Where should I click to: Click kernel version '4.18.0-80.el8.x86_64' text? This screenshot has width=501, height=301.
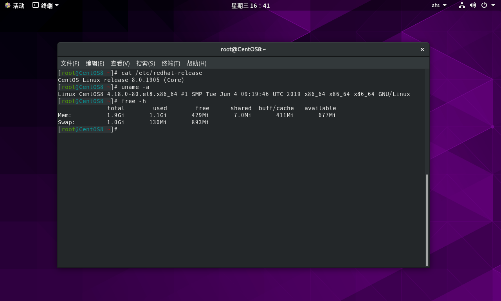142,94
